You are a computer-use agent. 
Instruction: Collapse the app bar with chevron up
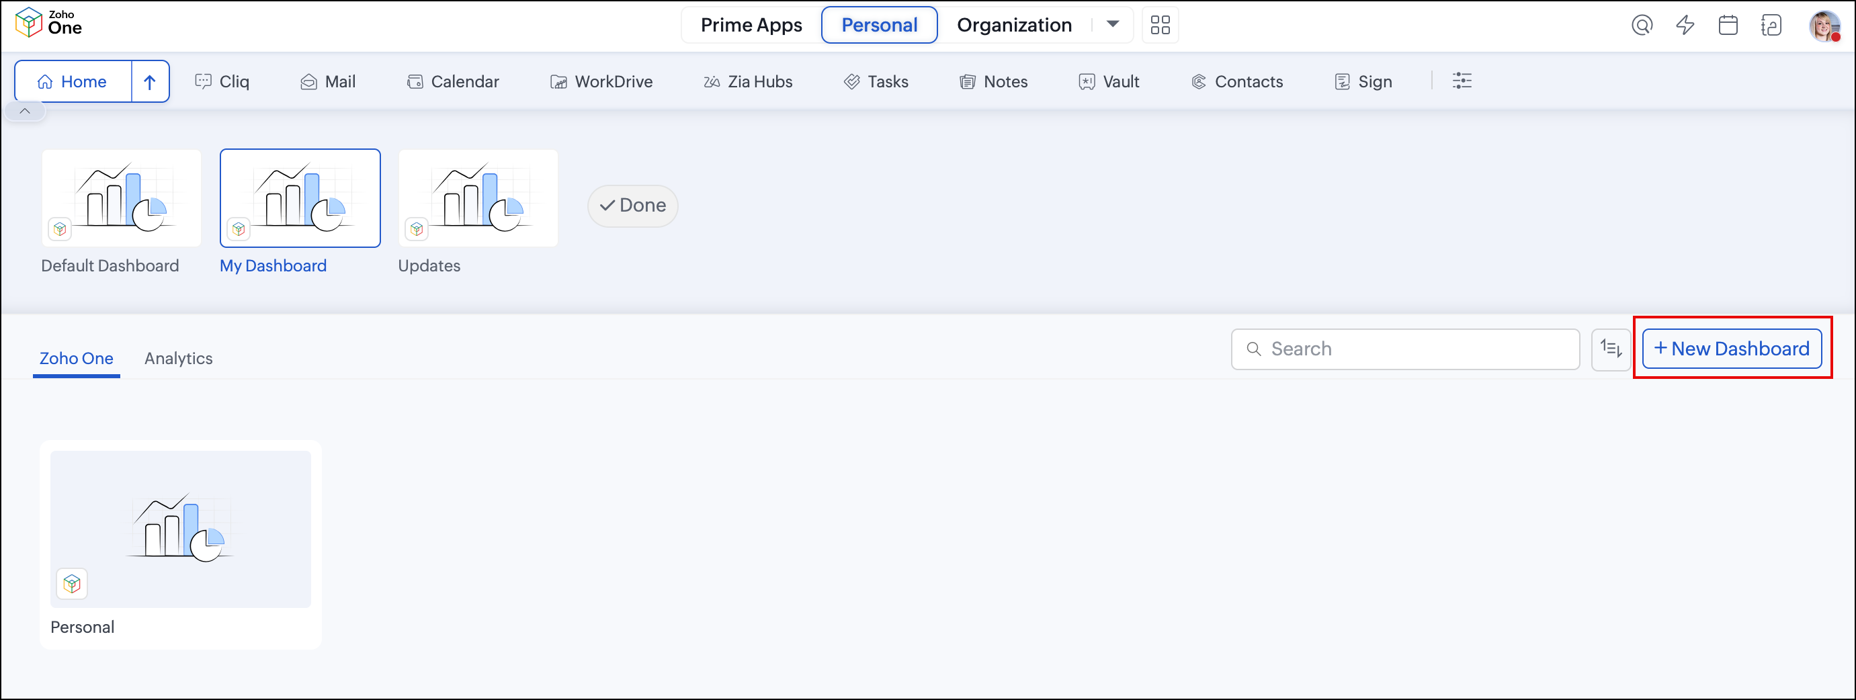click(26, 111)
